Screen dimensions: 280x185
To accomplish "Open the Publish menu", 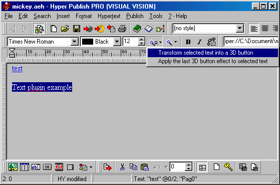I will coord(135,16).
